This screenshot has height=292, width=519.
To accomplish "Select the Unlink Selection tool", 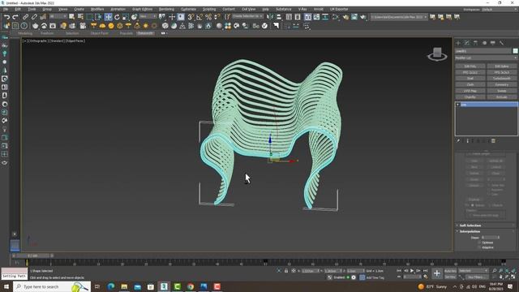I will [34, 17].
